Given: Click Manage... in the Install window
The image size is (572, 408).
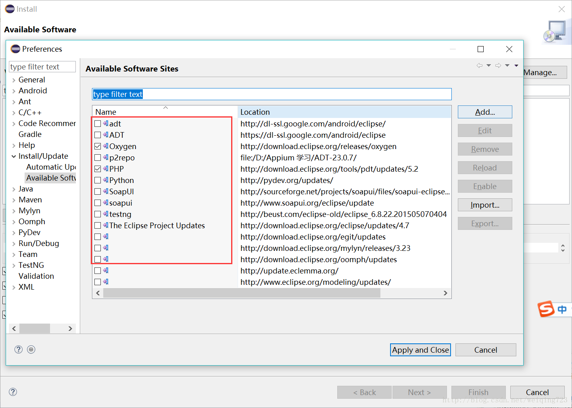Looking at the screenshot, I should coord(545,72).
